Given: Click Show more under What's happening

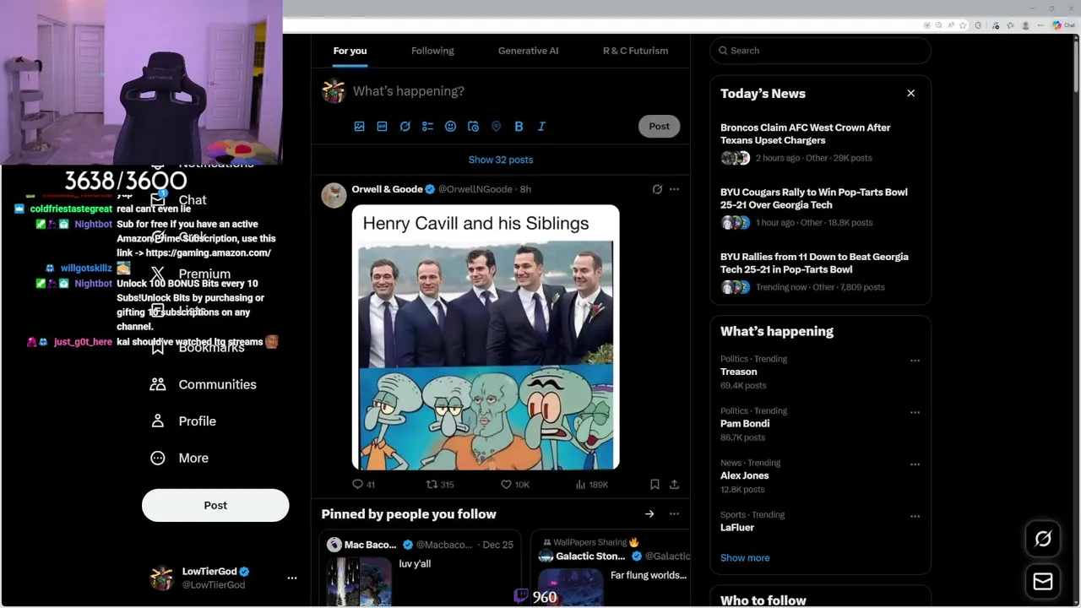Looking at the screenshot, I should click(745, 557).
